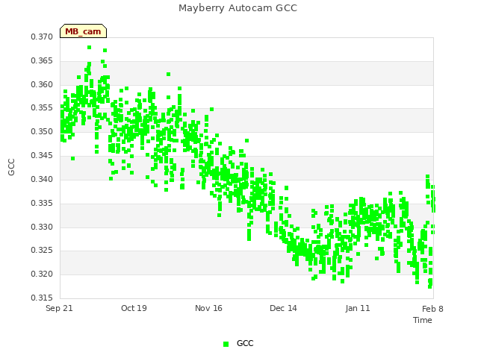Click the 0.315 y-axis value

pyautogui.click(x=42, y=298)
